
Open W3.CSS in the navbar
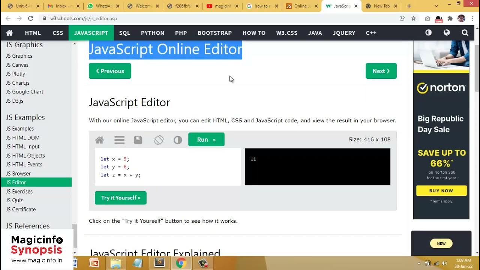click(287, 33)
